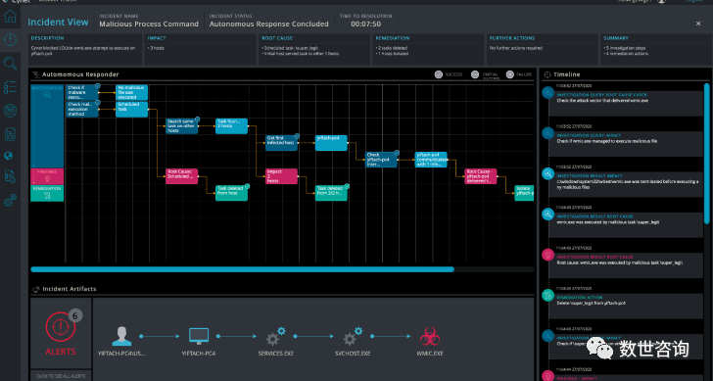Click the 'Get first infected host' node
The image size is (713, 381).
(281, 143)
